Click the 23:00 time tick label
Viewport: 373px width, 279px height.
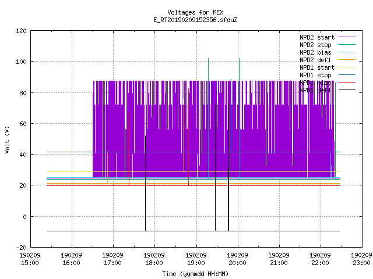pos(361,263)
